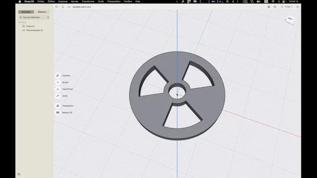The height and width of the screenshot is (178, 317).
Task: Open the Visualisation icon in the tool menu
Action: point(58,106)
